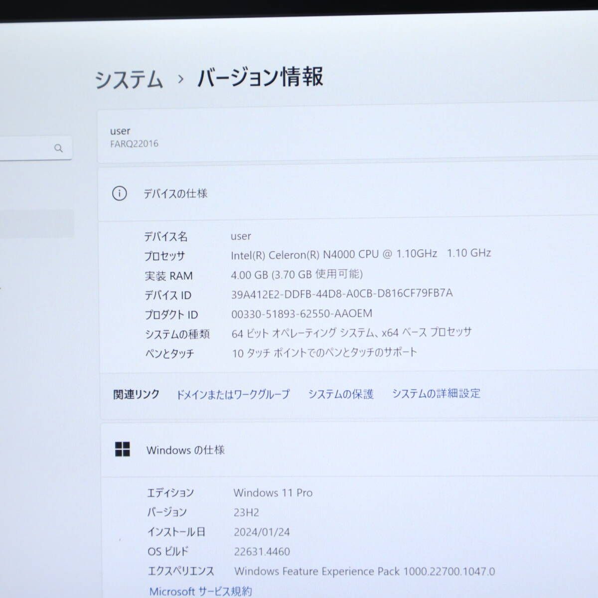Click the バージョン情報 page title
This screenshot has height=598, width=598.
click(x=260, y=77)
